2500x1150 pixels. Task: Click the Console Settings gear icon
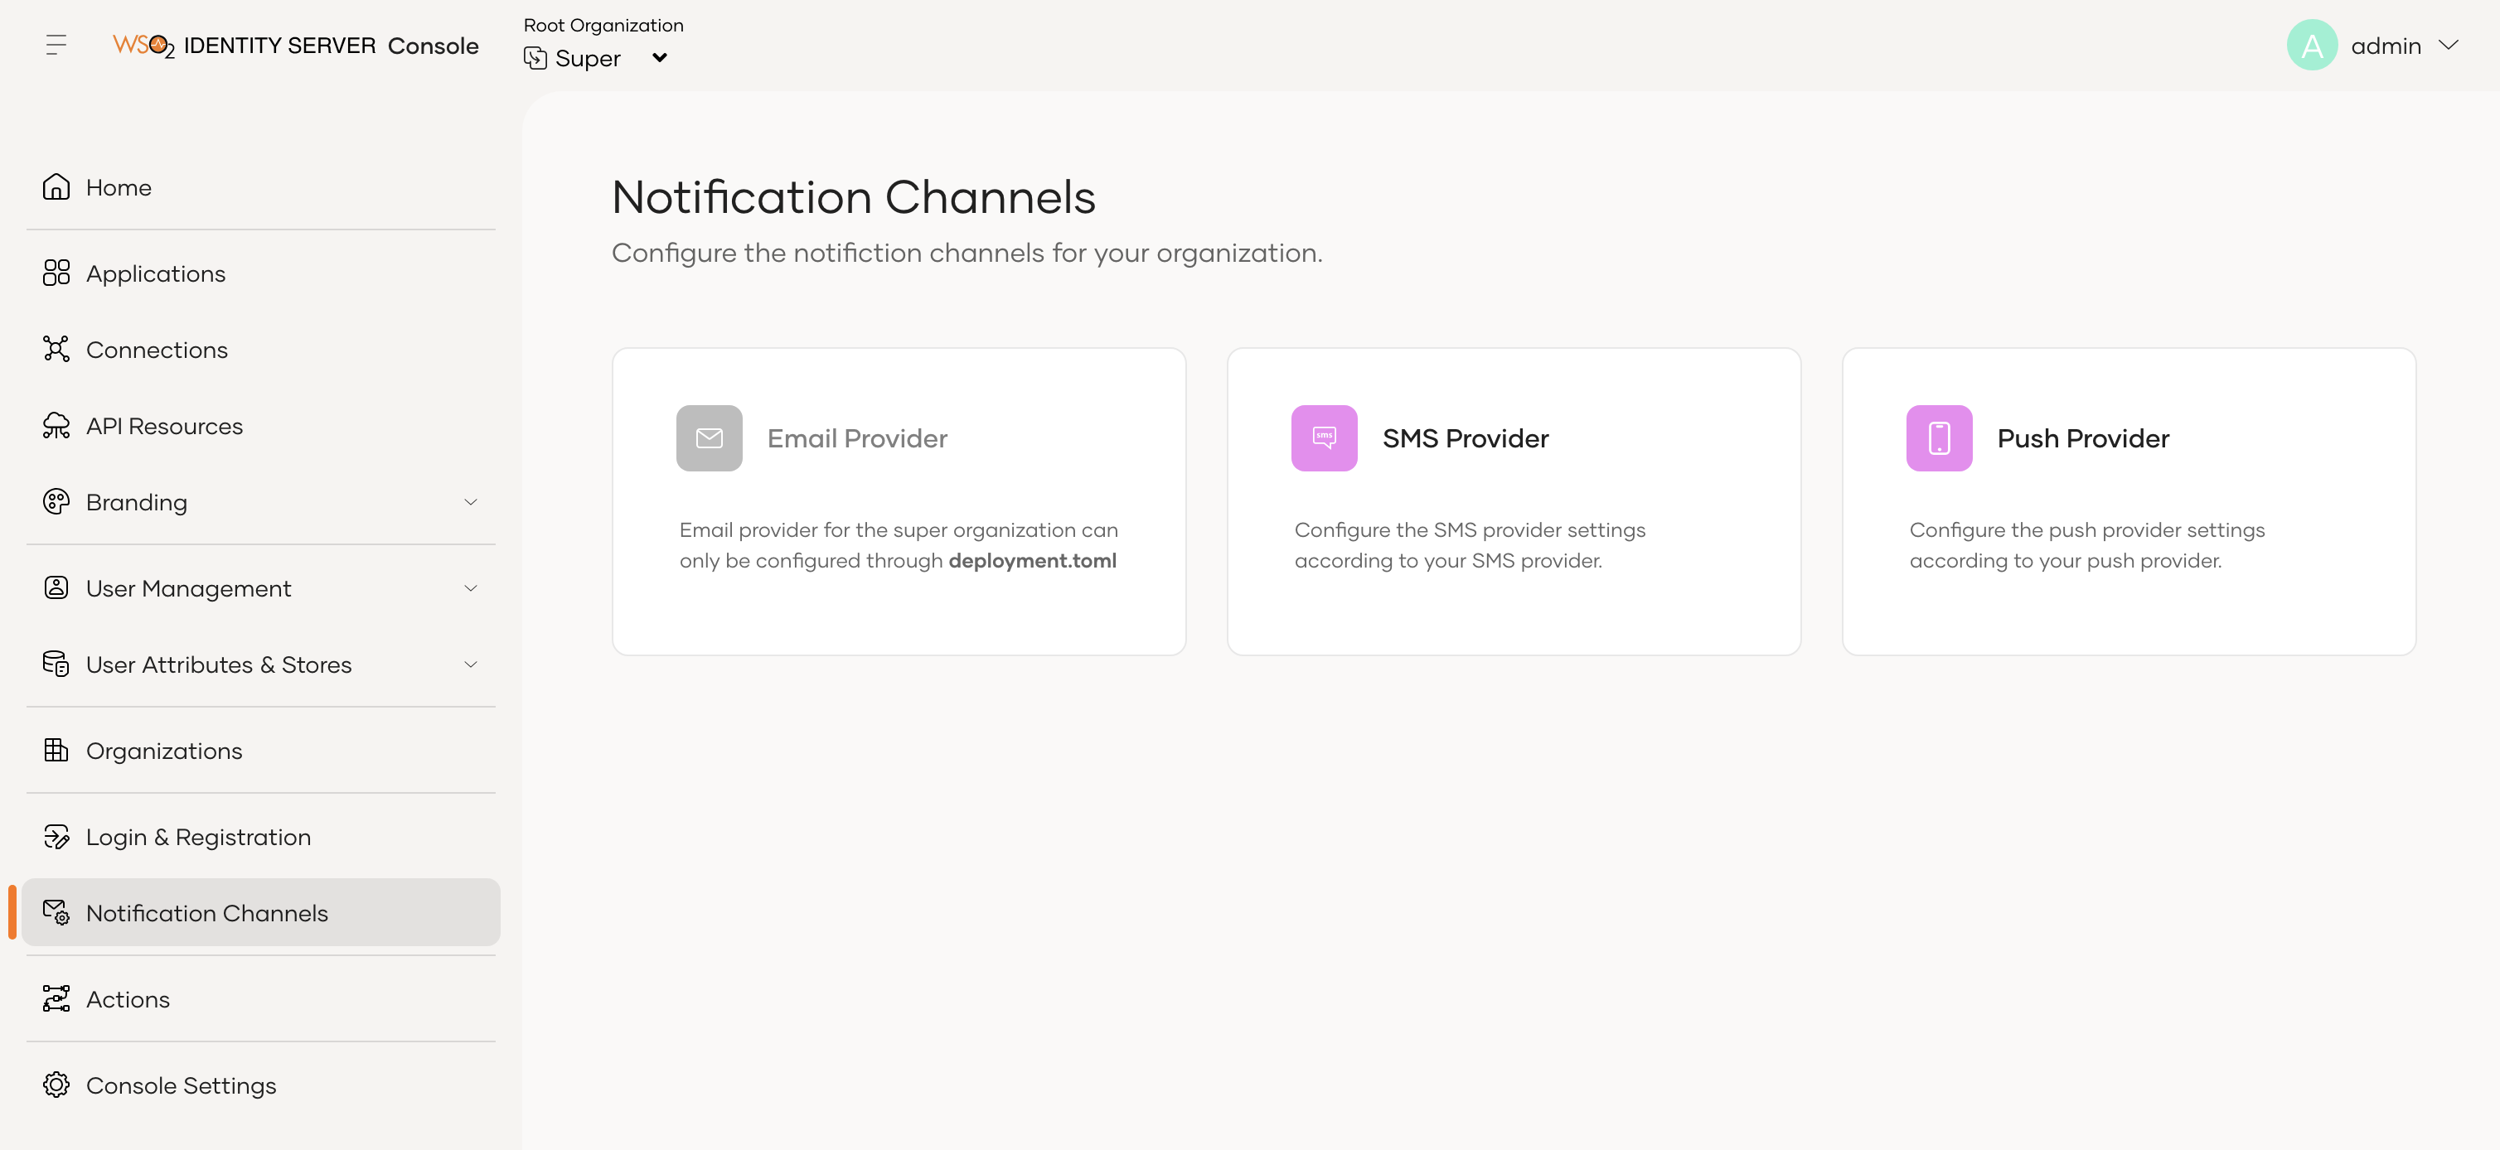coord(56,1084)
